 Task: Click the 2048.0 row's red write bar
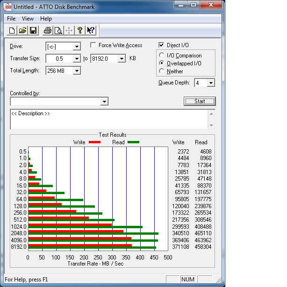(x=76, y=231)
